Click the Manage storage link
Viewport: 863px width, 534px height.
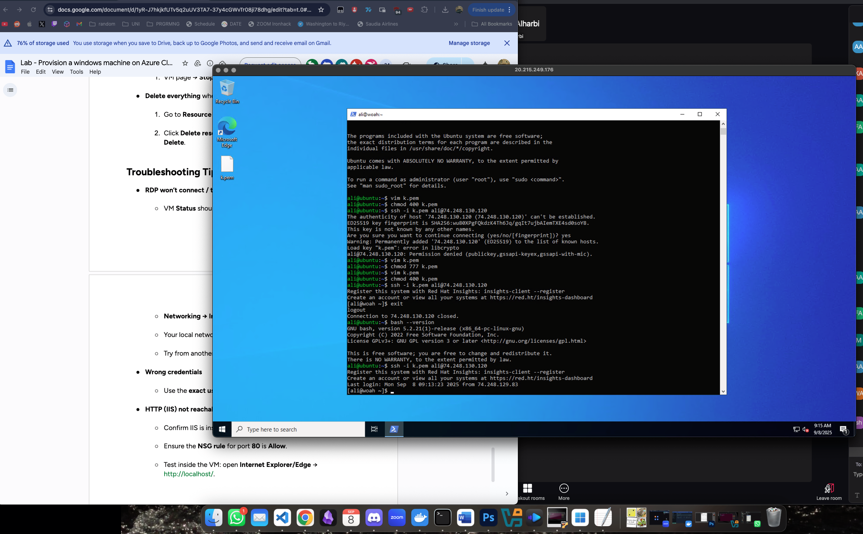click(x=469, y=43)
